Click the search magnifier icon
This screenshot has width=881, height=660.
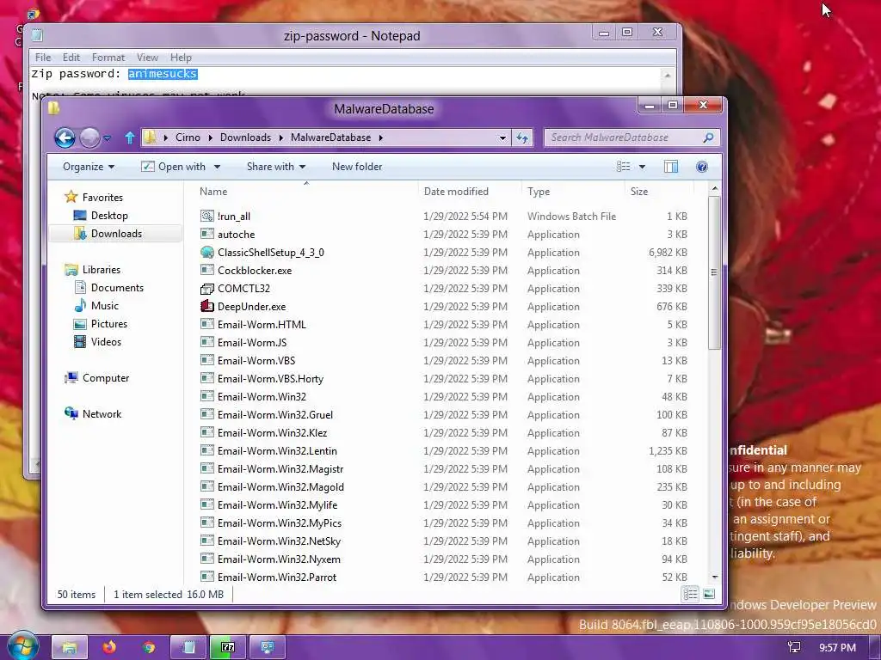point(709,137)
